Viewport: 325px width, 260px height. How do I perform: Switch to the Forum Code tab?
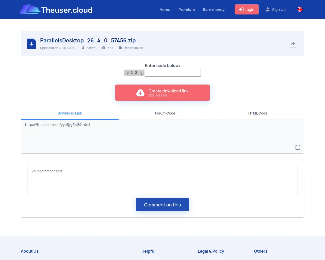pos(165,113)
